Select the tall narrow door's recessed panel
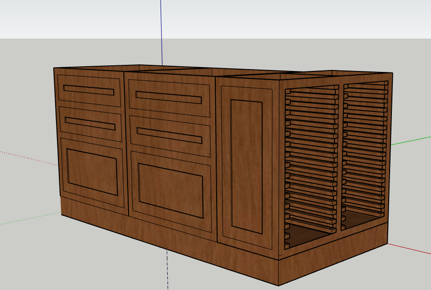The width and height of the screenshot is (431, 290). pyautogui.click(x=247, y=167)
